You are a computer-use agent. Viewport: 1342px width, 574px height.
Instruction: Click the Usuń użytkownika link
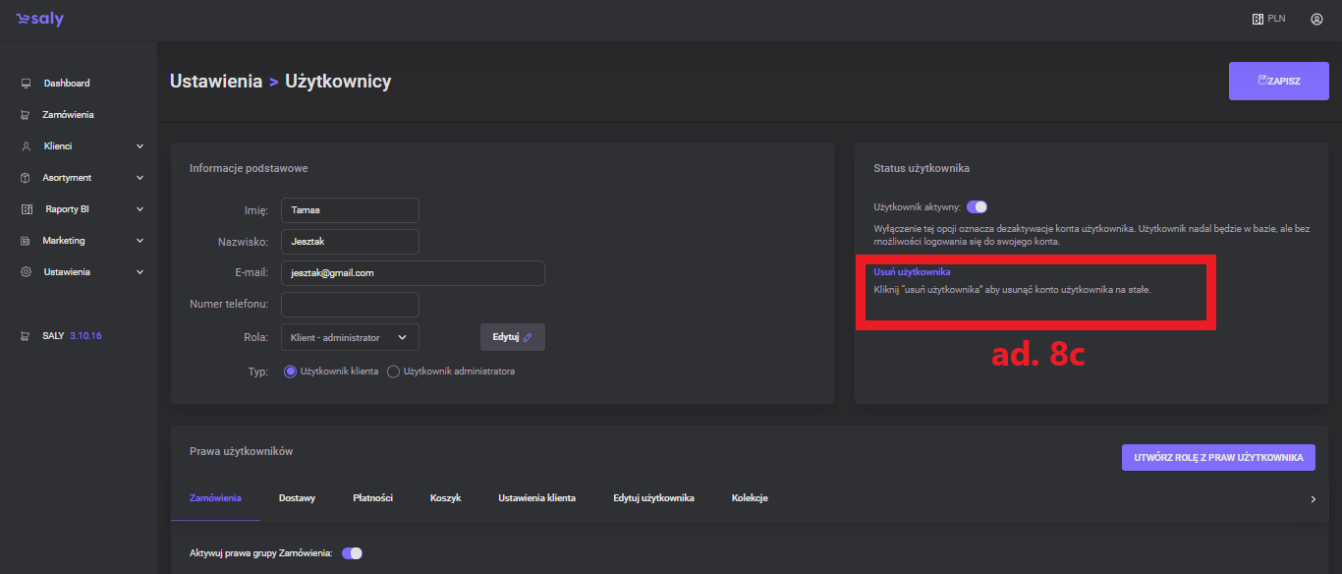912,271
